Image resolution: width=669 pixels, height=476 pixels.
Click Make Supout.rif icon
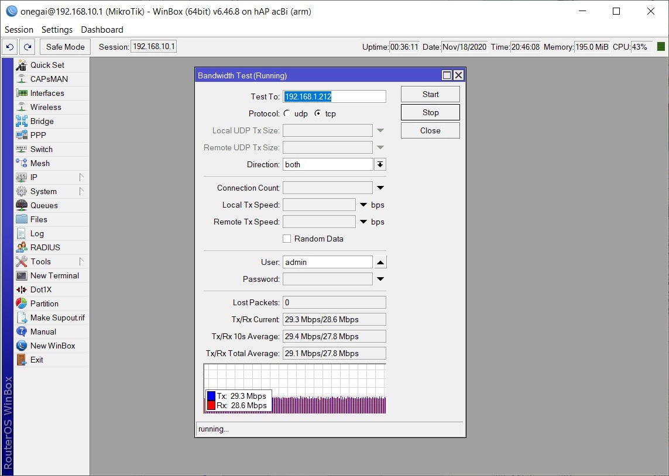click(x=21, y=318)
